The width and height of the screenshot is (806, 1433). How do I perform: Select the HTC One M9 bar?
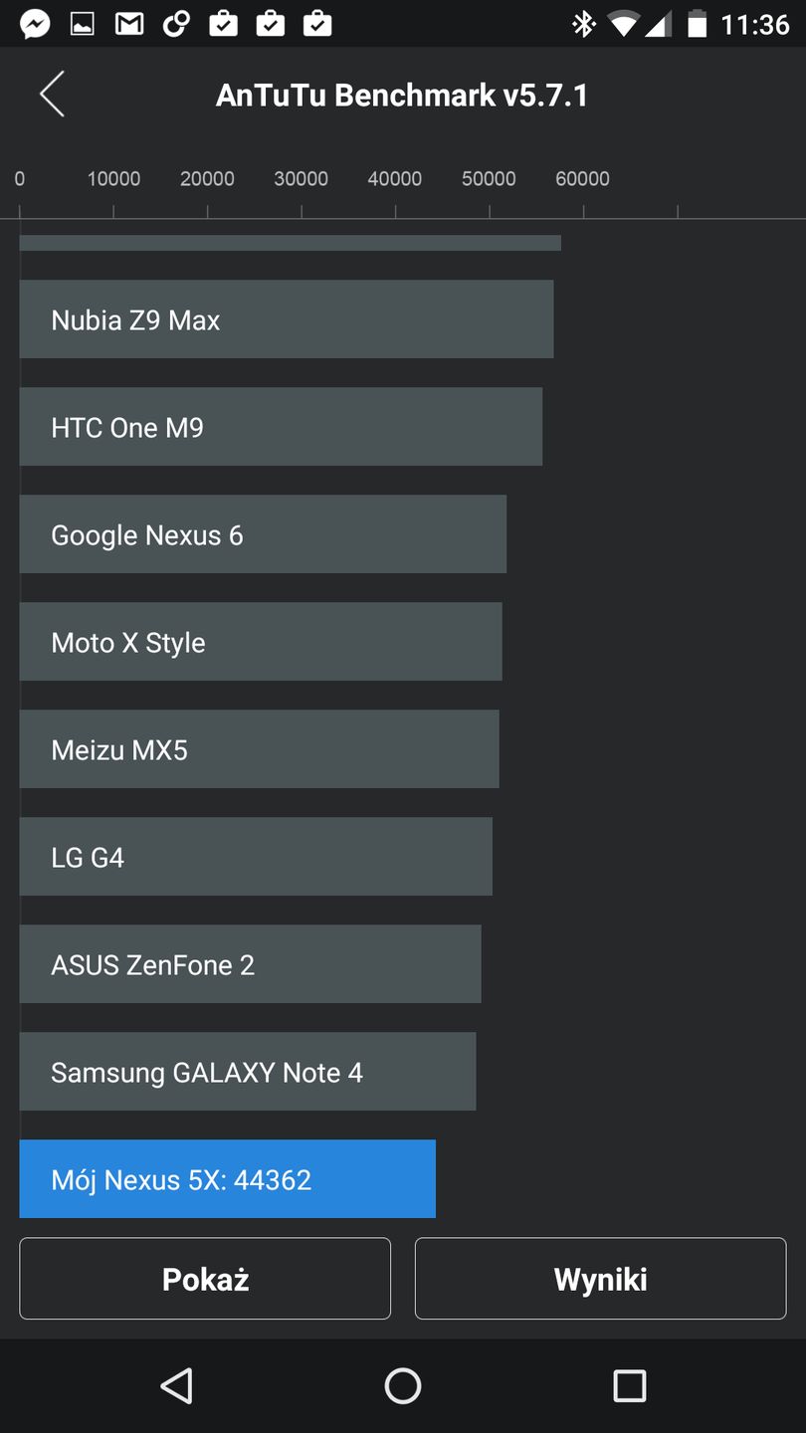[x=281, y=427]
